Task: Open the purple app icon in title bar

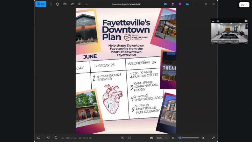Action: pos(180,4)
